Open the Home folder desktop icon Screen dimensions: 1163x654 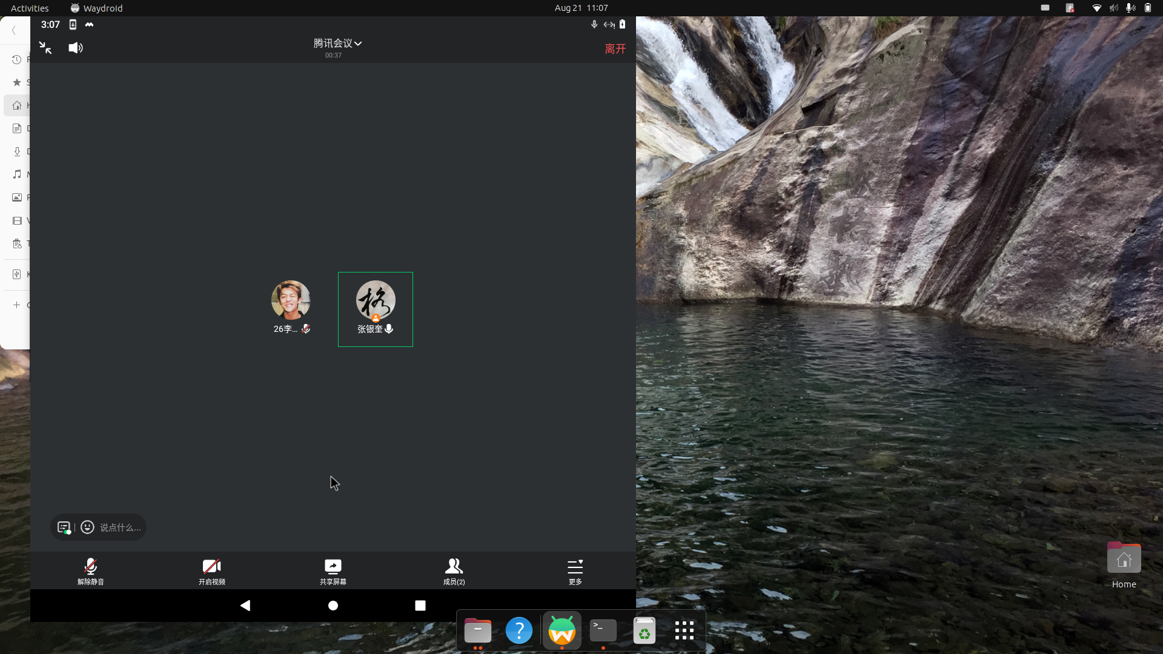[x=1124, y=565]
